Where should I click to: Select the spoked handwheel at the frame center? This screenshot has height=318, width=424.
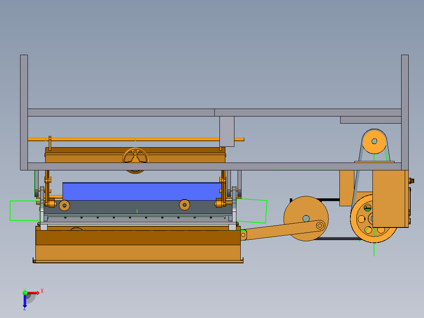[135, 160]
